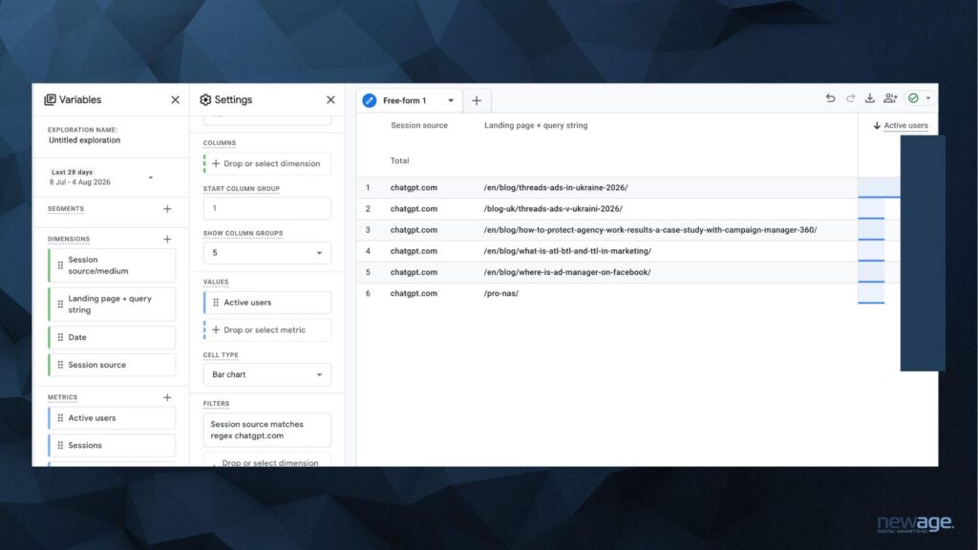
Task: Open the date range dropdown
Action: 150,178
